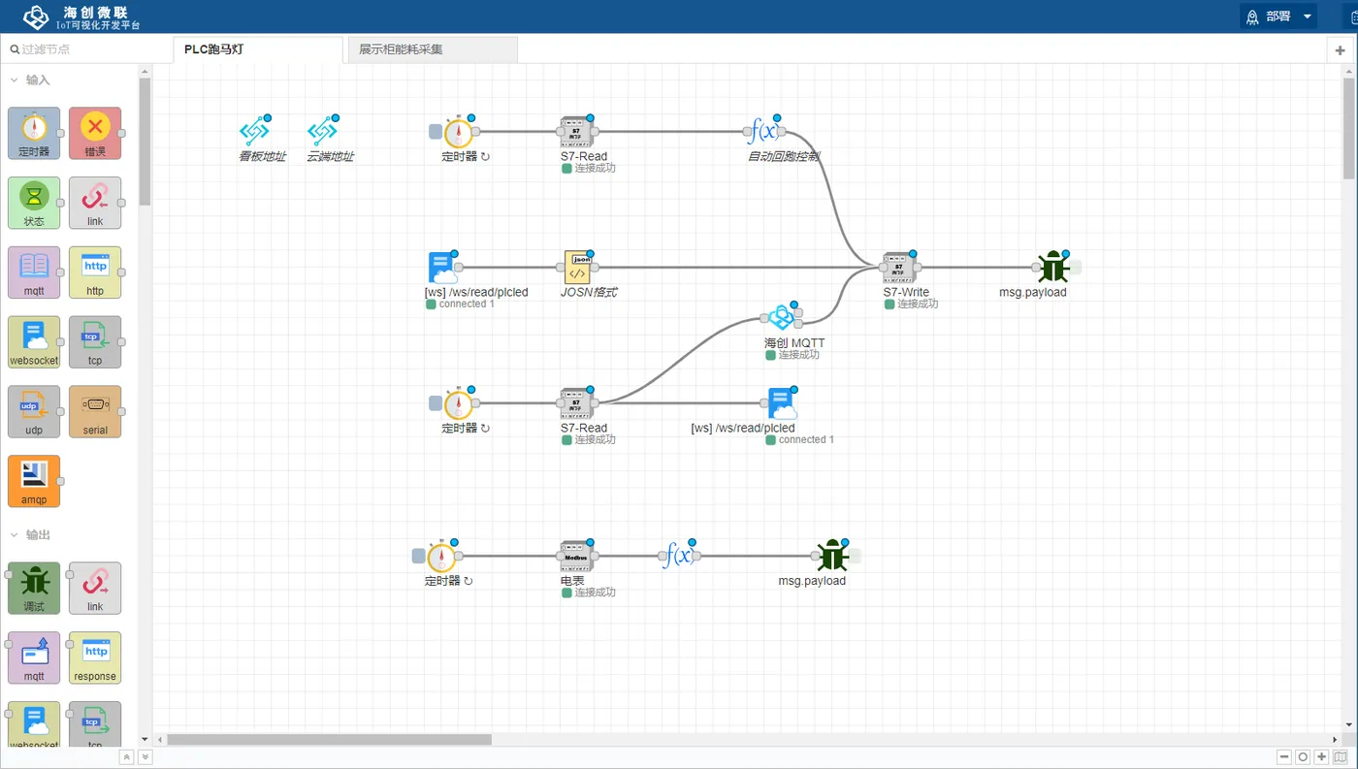Choose the link node under 输入 section
This screenshot has width=1358, height=769.
95,203
